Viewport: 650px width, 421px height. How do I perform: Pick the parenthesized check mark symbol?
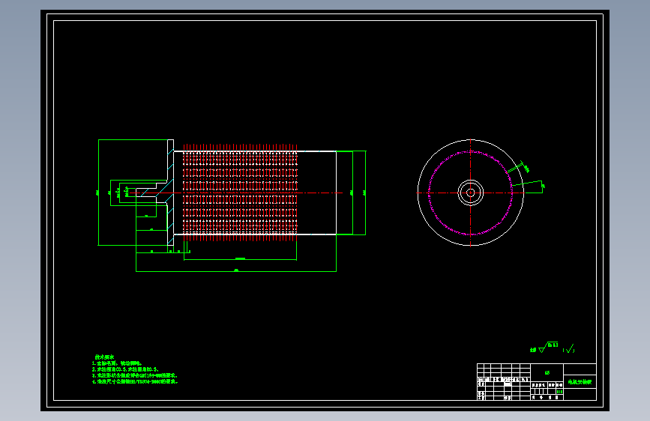tap(569, 349)
